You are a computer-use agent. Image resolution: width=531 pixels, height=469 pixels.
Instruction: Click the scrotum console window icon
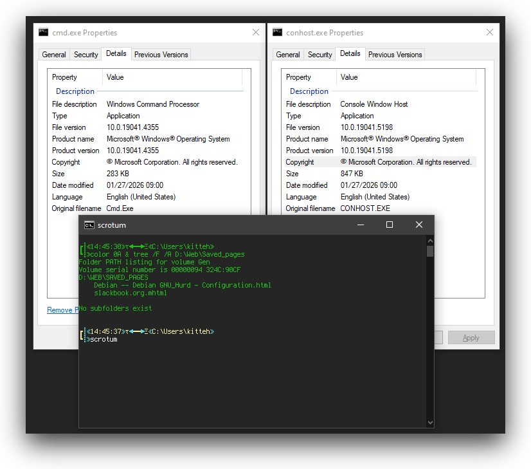coord(89,225)
